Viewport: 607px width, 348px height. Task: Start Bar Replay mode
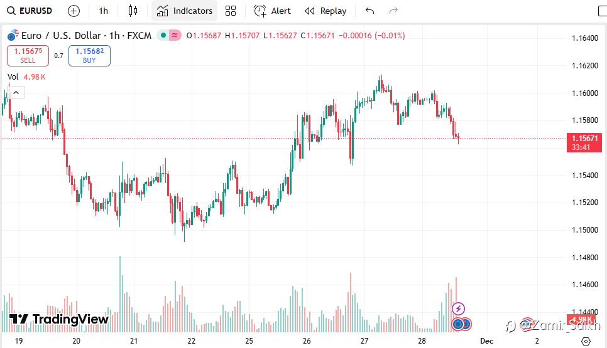pyautogui.click(x=325, y=11)
